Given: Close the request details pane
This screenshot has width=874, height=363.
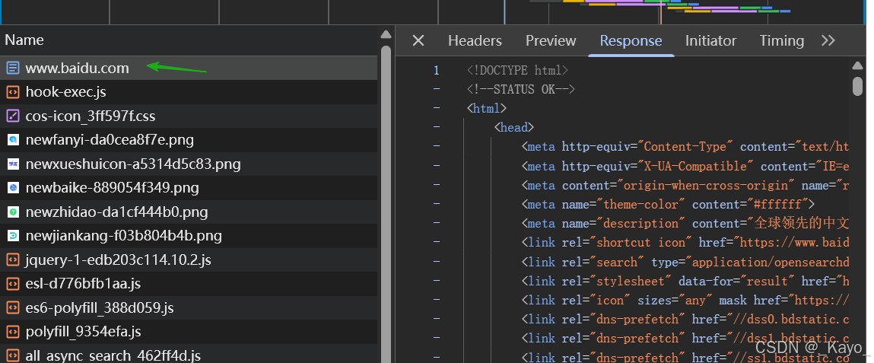Looking at the screenshot, I should [x=418, y=40].
